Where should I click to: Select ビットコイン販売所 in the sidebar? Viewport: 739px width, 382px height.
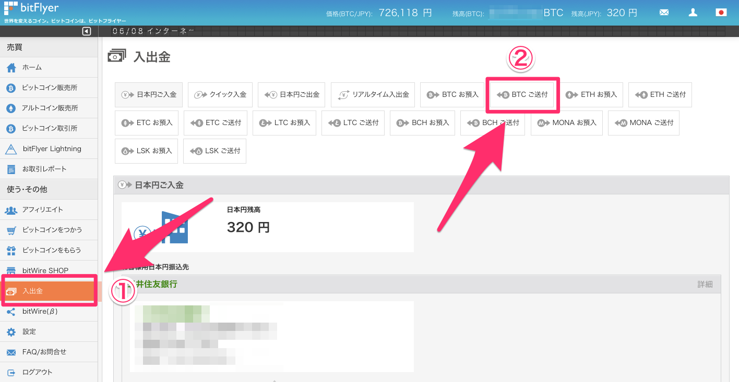point(50,88)
